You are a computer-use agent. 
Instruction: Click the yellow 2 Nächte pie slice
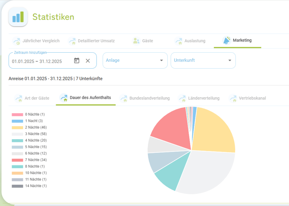pyautogui.click(x=214, y=131)
